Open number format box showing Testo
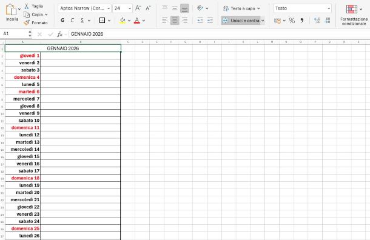The image size is (370, 240). point(302,8)
